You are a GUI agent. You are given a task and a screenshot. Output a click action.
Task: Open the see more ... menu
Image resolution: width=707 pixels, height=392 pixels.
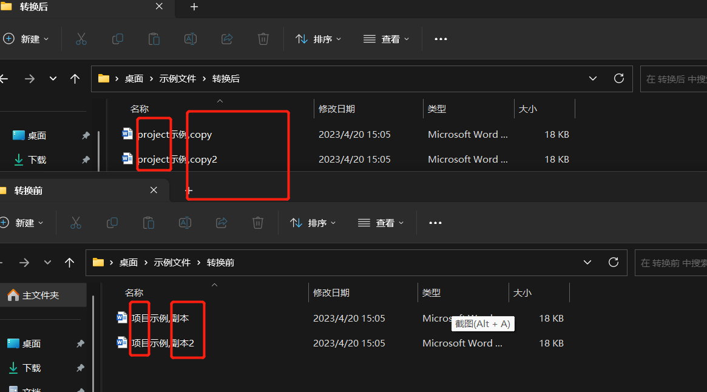441,39
